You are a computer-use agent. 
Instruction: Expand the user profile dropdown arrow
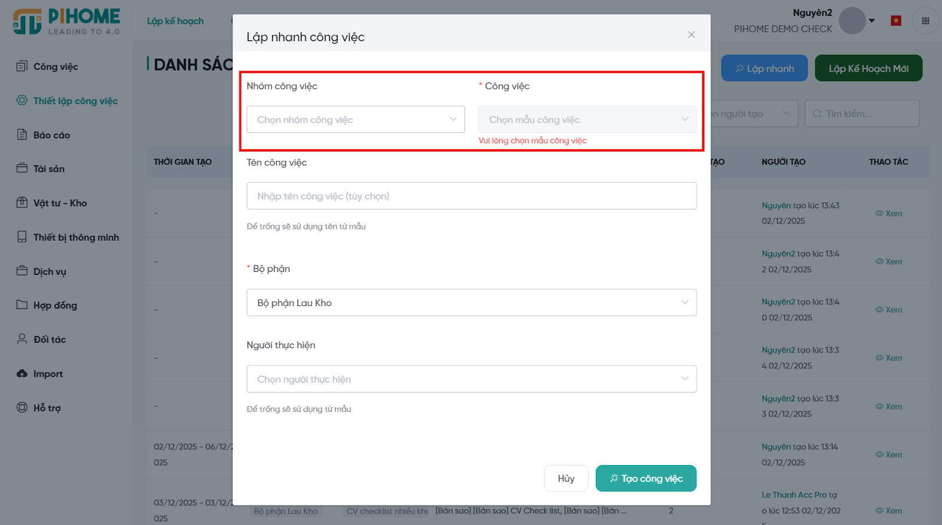(x=872, y=21)
